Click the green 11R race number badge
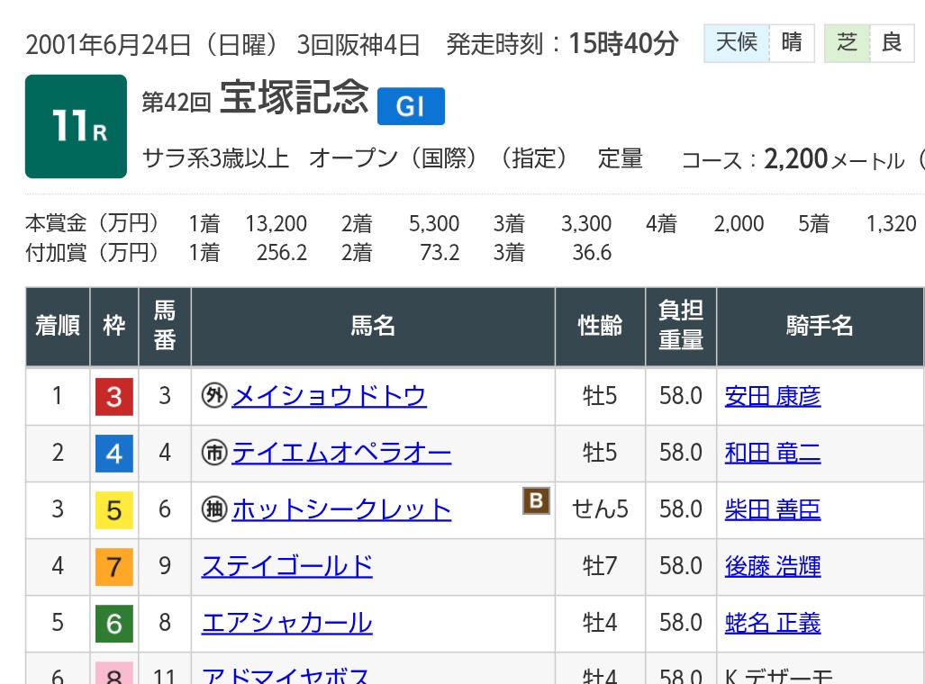925x684 pixels. (77, 126)
